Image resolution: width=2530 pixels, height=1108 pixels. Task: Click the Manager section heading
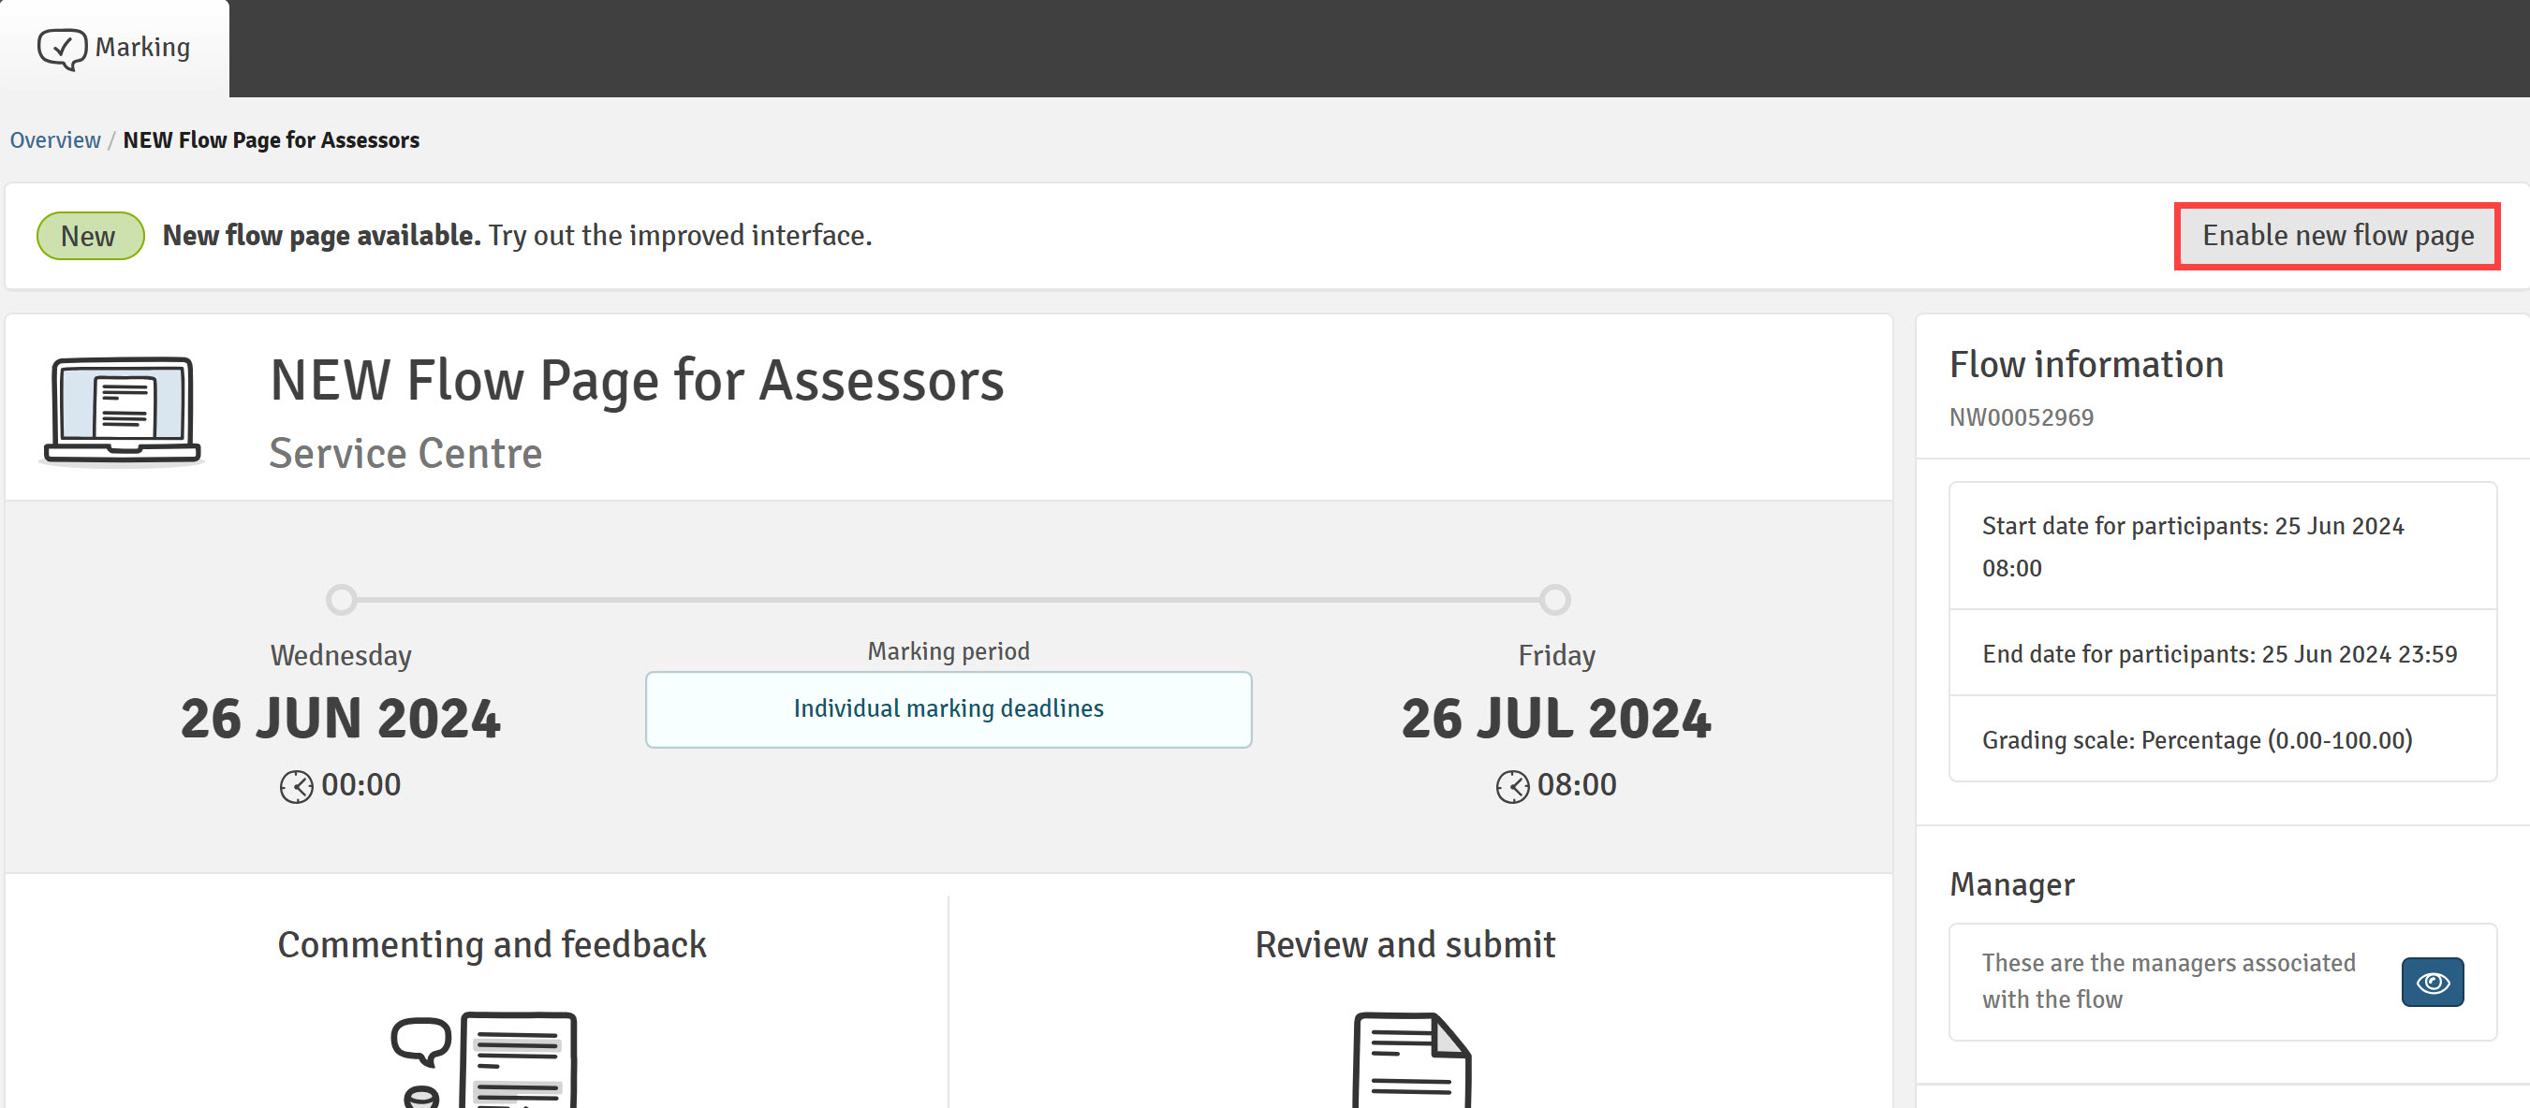coord(2011,884)
